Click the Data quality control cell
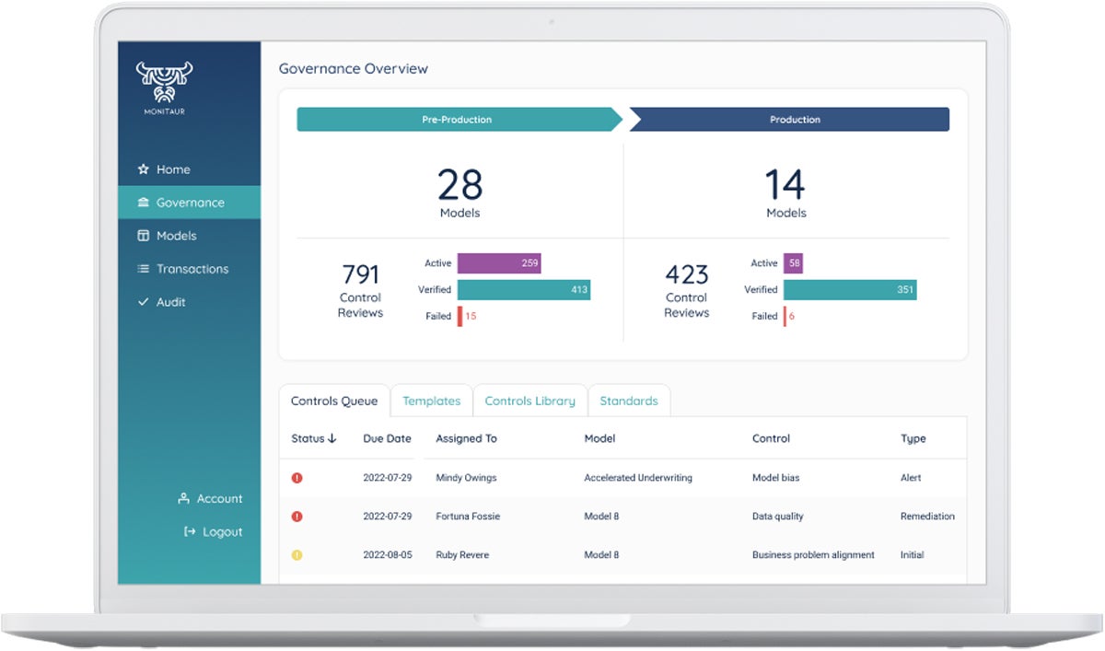This screenshot has width=1105, height=651. click(777, 517)
